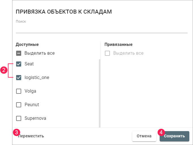Click the Seat label text
Screen dimensions: 193x145
point(29,64)
